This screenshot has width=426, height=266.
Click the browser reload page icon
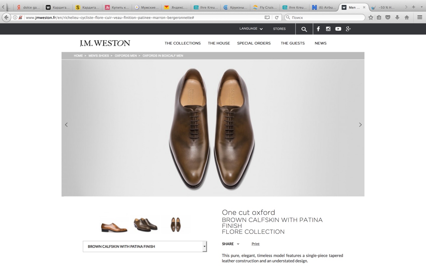(277, 18)
